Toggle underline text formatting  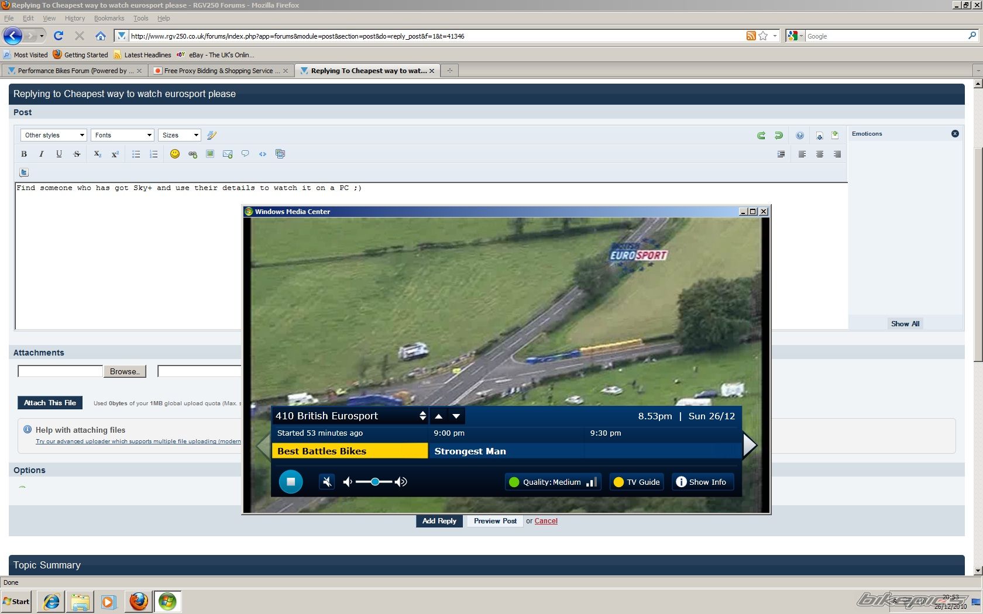point(59,154)
